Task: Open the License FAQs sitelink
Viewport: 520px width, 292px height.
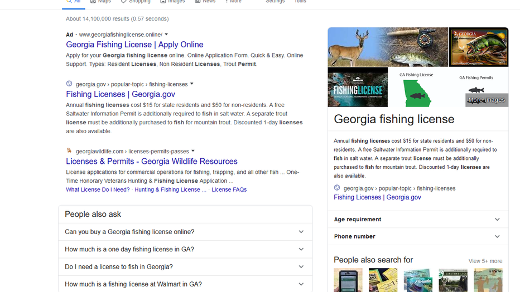Action: click(x=229, y=189)
